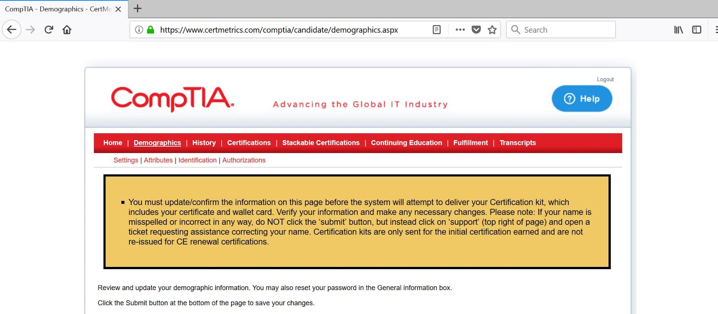Show site information icon in address bar
The width and height of the screenshot is (718, 314).
[139, 30]
